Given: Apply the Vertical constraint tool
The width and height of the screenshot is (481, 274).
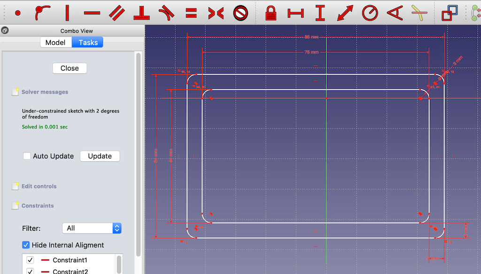Looking at the screenshot, I should (x=67, y=13).
